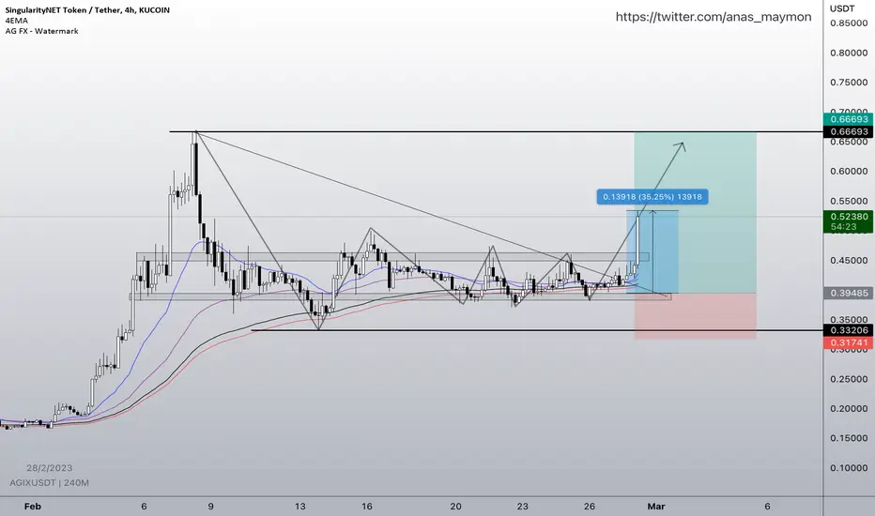This screenshot has width=875, height=516.
Task: Click the 23 date label on time axis
Action: tap(522, 506)
